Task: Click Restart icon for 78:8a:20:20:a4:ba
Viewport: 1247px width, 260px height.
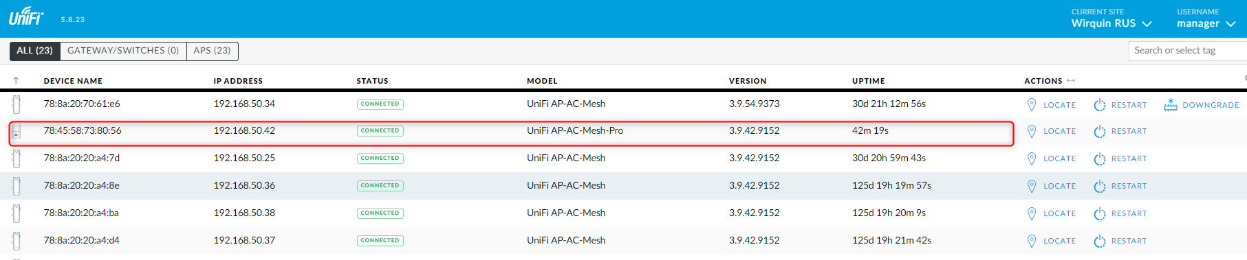Action: pos(1099,213)
